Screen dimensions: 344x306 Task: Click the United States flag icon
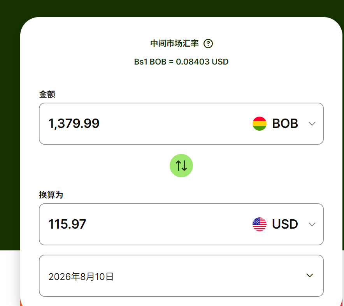259,224
